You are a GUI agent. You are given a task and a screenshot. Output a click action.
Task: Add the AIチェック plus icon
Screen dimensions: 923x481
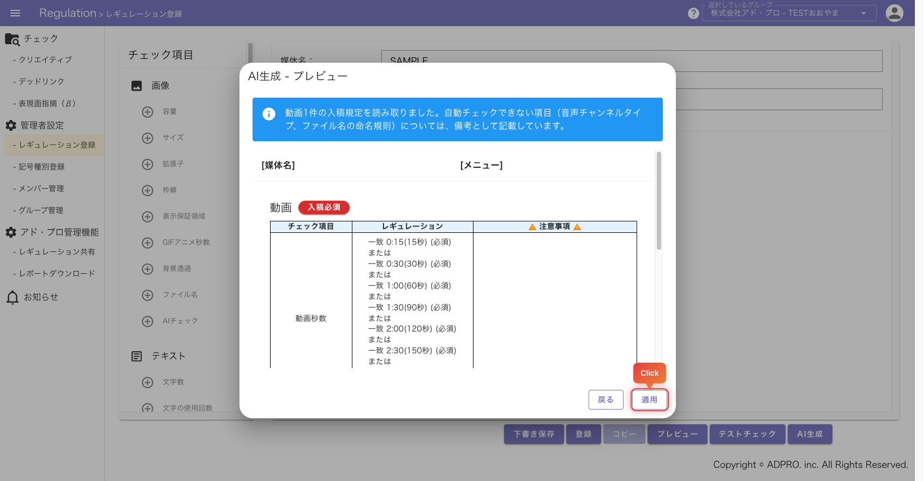coord(147,321)
